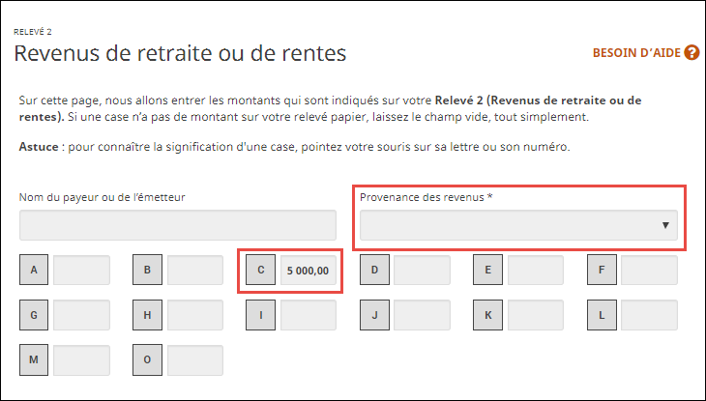Image resolution: width=706 pixels, height=401 pixels.
Task: Click the letter G box label
Action: click(34, 315)
